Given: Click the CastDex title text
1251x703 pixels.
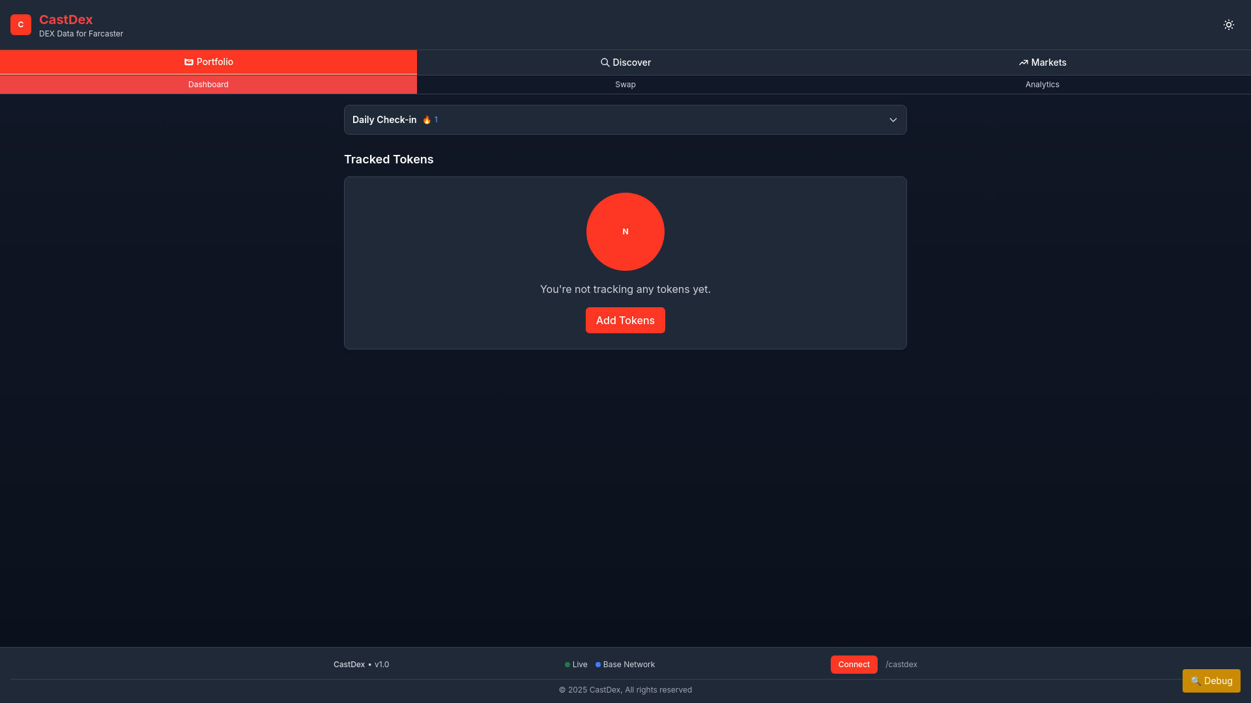Looking at the screenshot, I should (66, 20).
